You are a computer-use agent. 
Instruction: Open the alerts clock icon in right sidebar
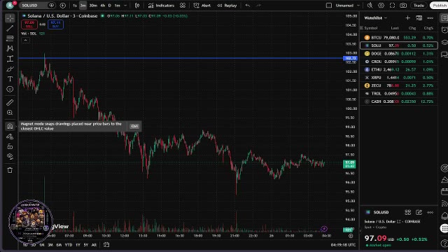pyautogui.click(x=444, y=30)
